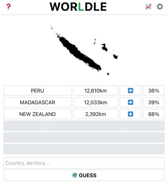This screenshot has width=168, height=185.
Task: Click the last empty guess row
Action: 84,149
